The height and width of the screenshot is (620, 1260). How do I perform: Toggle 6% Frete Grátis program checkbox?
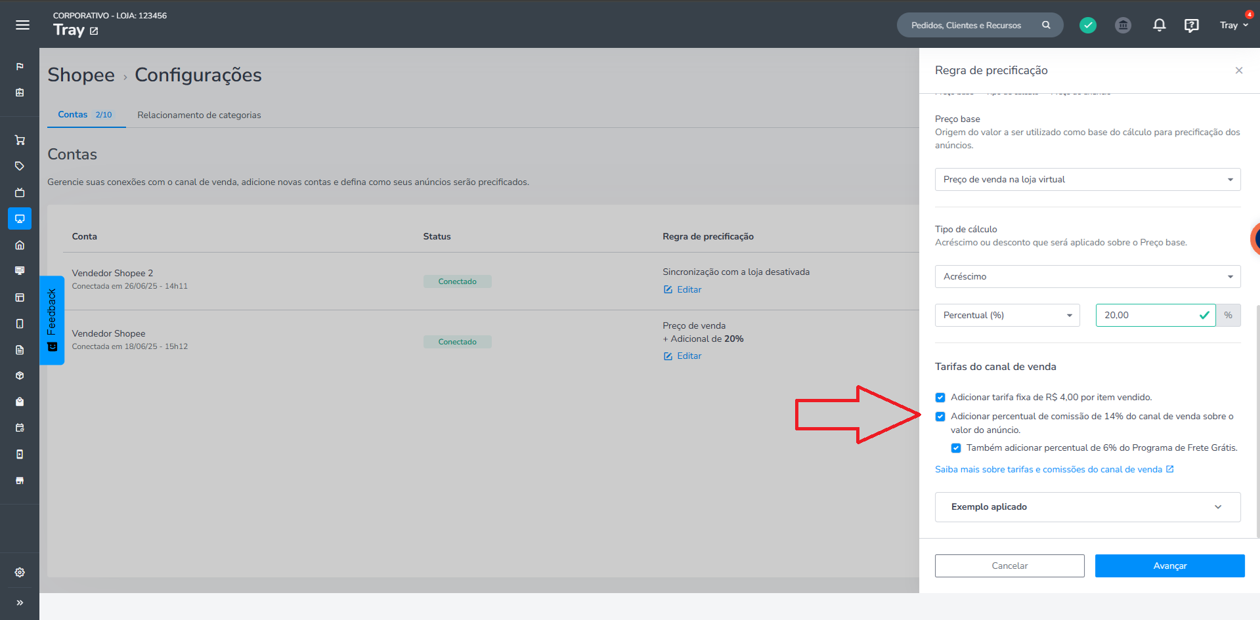pos(956,448)
